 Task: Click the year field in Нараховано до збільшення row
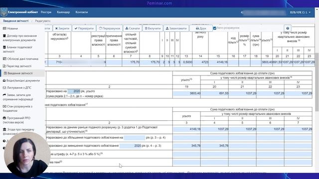134,138
